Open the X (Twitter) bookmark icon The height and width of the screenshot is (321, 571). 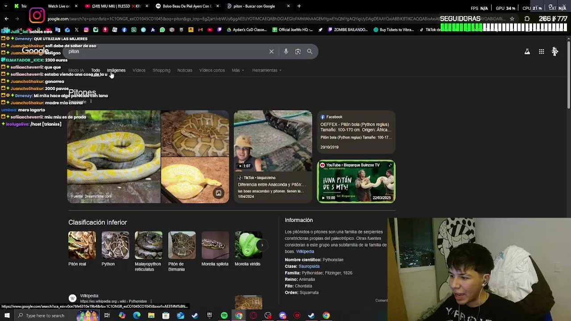click(77, 30)
